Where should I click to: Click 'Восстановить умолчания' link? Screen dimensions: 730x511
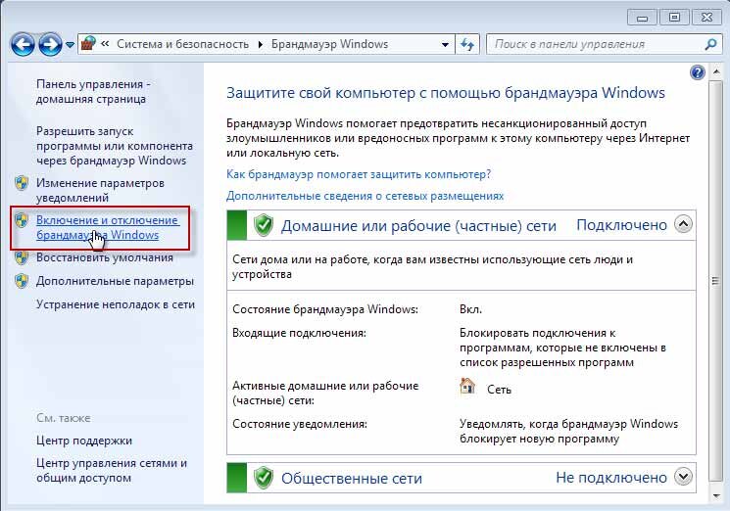pyautogui.click(x=104, y=257)
